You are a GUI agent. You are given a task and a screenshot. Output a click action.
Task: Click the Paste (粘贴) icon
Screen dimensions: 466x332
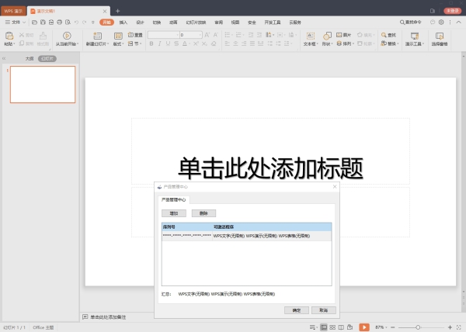click(9, 36)
